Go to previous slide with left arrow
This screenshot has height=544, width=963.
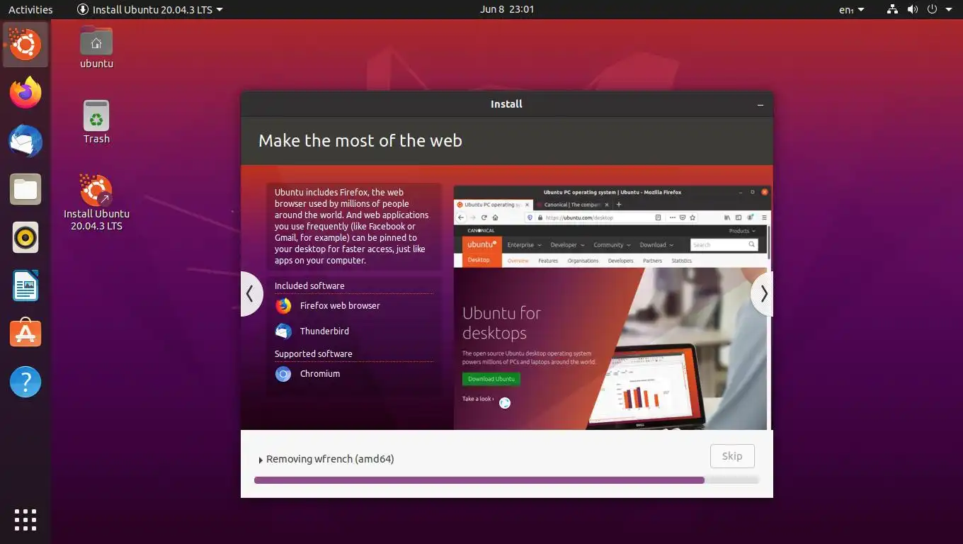tap(251, 294)
